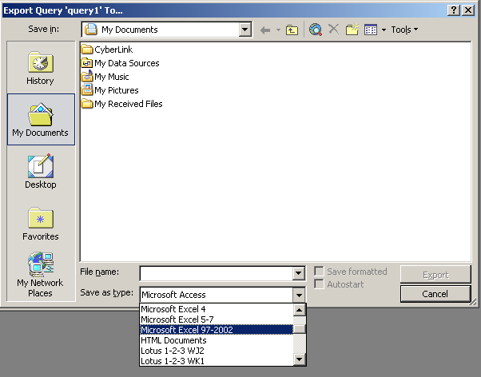This screenshot has height=377, width=481.
Task: Toggle the Autostart checkbox
Action: 320,284
